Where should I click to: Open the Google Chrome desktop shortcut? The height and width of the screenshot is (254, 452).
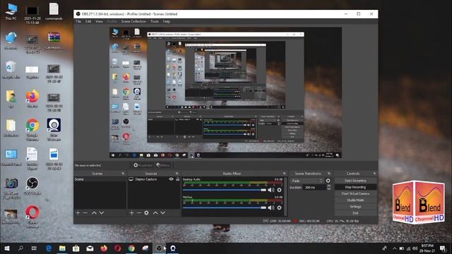pyautogui.click(x=32, y=129)
